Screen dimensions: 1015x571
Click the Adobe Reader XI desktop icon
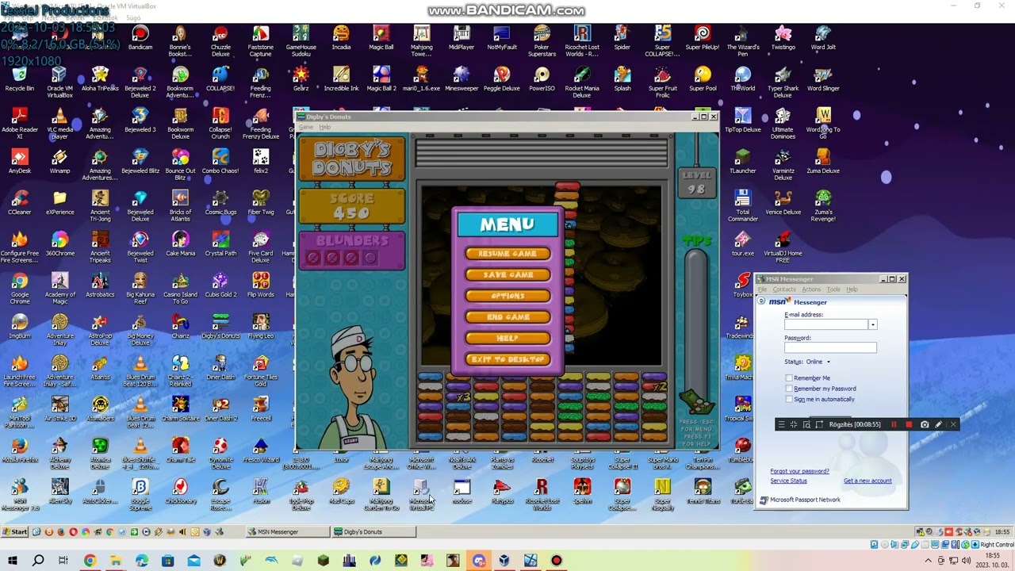click(19, 124)
